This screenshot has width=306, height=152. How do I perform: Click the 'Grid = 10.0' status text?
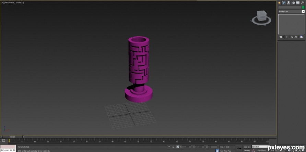pyautogui.click(x=224, y=147)
